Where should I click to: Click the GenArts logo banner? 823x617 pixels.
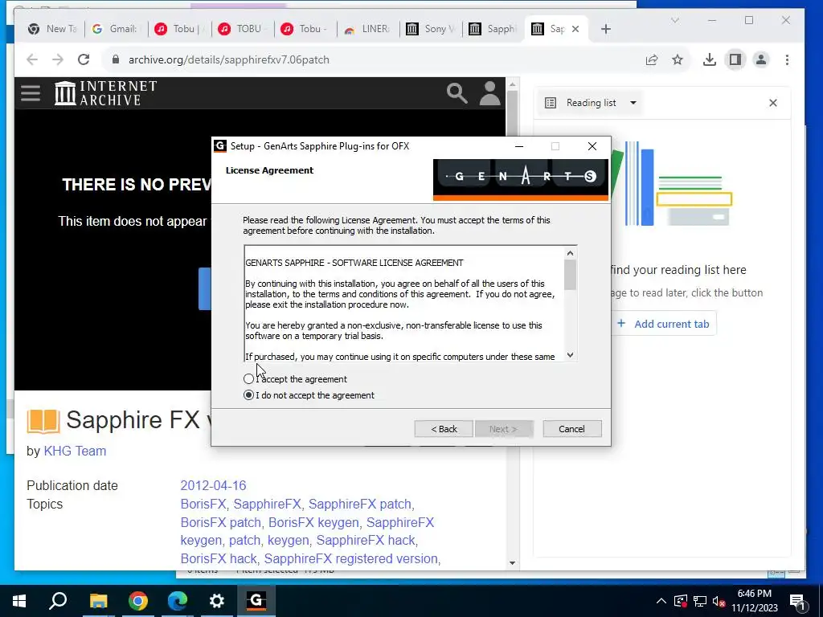(521, 180)
